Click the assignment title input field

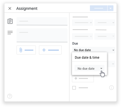pyautogui.click(x=42, y=21)
